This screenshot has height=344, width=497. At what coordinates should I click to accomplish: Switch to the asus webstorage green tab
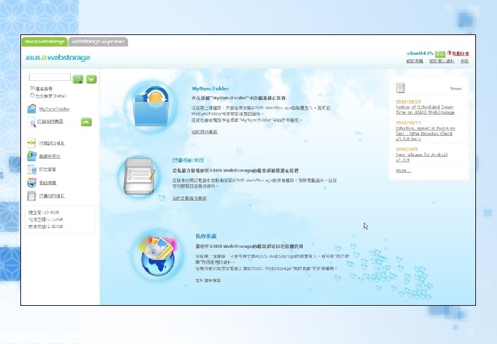pyautogui.click(x=45, y=41)
